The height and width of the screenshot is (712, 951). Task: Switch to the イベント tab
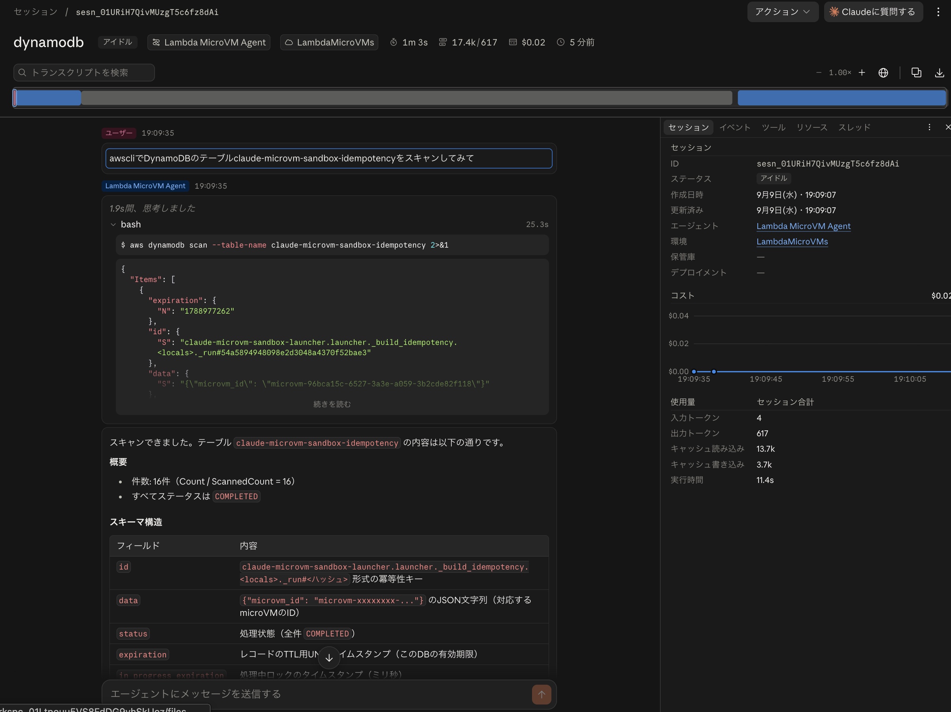(735, 127)
